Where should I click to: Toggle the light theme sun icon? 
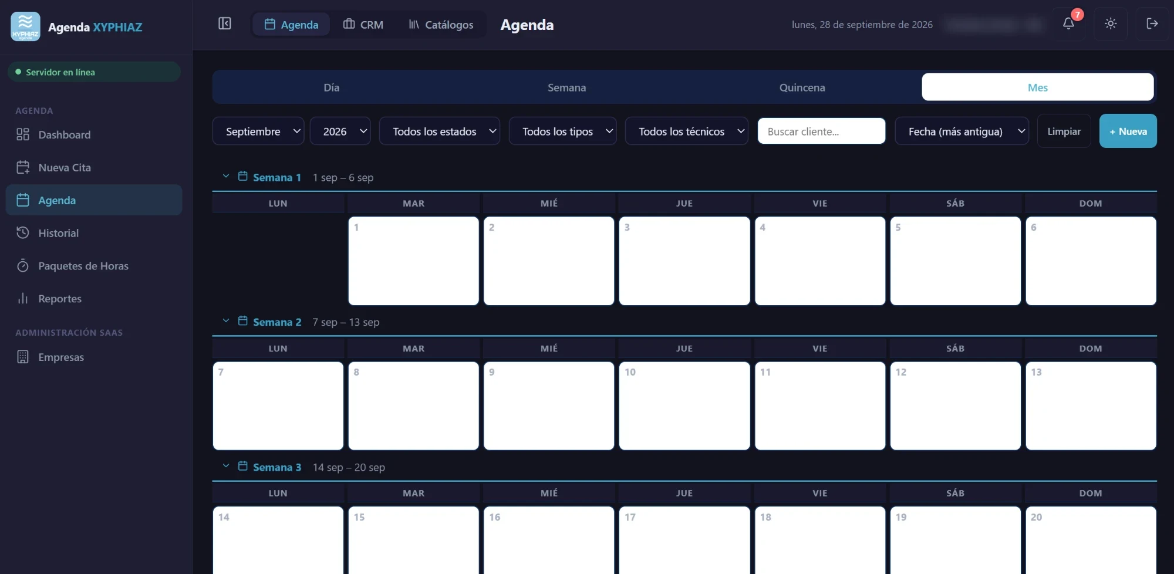click(1110, 23)
